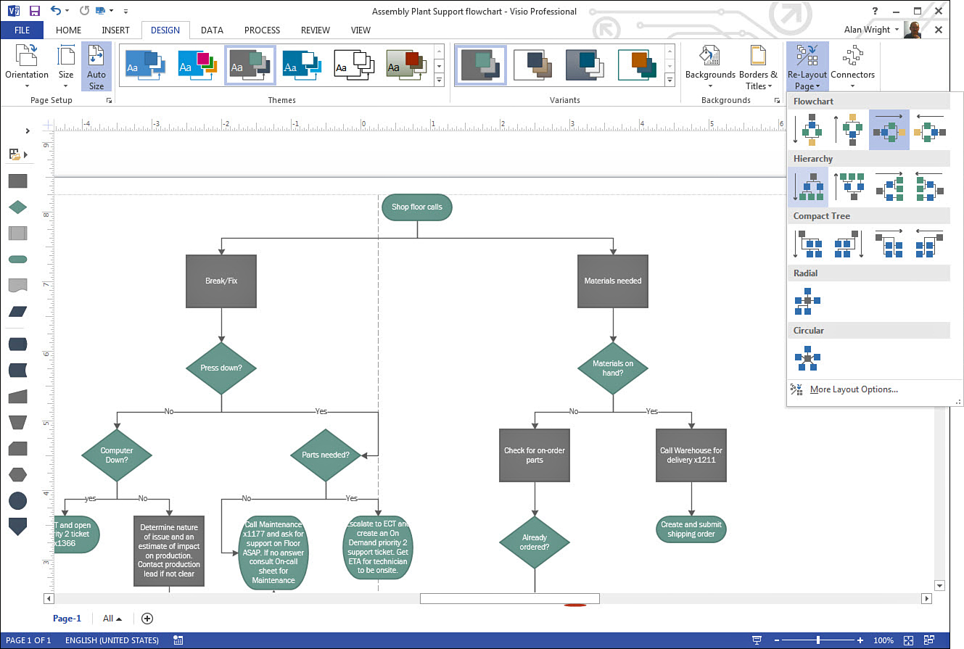Pick second Compact Tree layout option

848,244
